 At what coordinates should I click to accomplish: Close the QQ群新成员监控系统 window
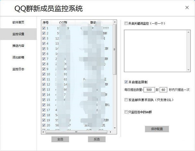[x=187, y=7]
